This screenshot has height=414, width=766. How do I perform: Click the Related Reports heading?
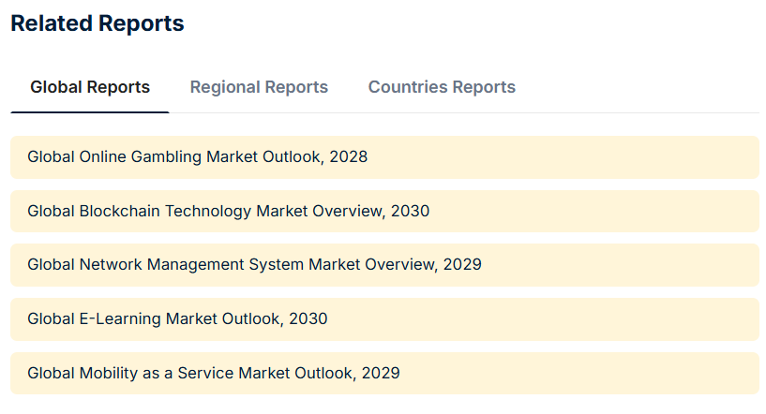[98, 24]
